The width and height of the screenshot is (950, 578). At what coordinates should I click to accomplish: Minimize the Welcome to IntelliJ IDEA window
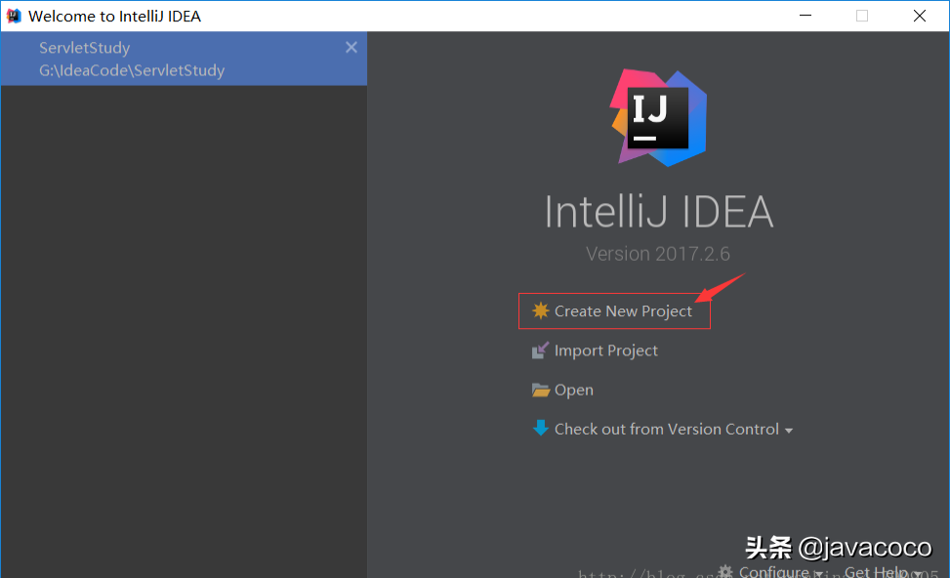click(805, 16)
